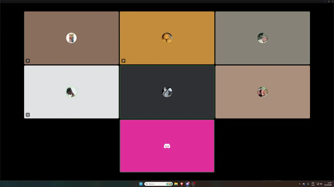Select the gray-green participant tile
This screenshot has height=187, width=334.
click(263, 38)
